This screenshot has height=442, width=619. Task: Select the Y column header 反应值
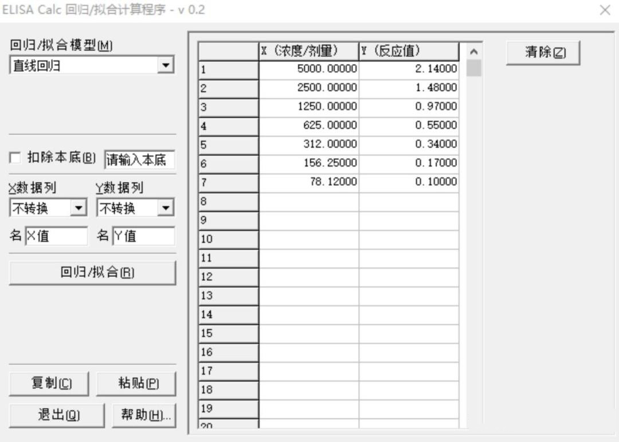pos(409,51)
